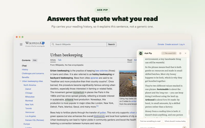
Task: Open Ask Pip settings gear
Action: point(180,53)
